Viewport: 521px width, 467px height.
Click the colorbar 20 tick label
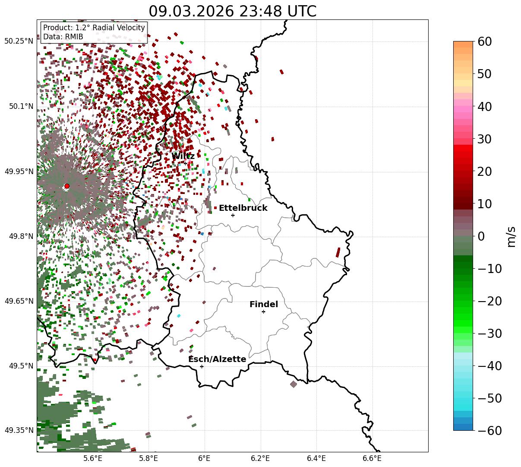coord(484,171)
